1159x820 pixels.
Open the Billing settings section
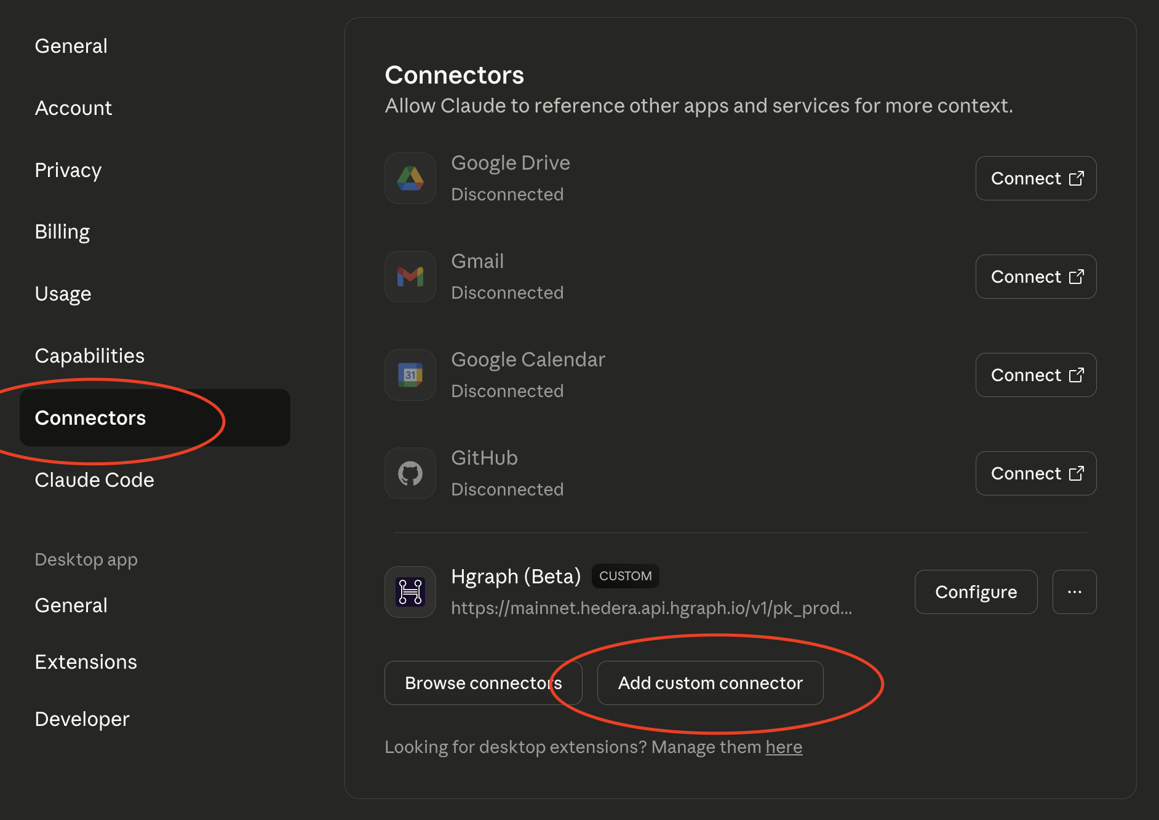coord(62,232)
